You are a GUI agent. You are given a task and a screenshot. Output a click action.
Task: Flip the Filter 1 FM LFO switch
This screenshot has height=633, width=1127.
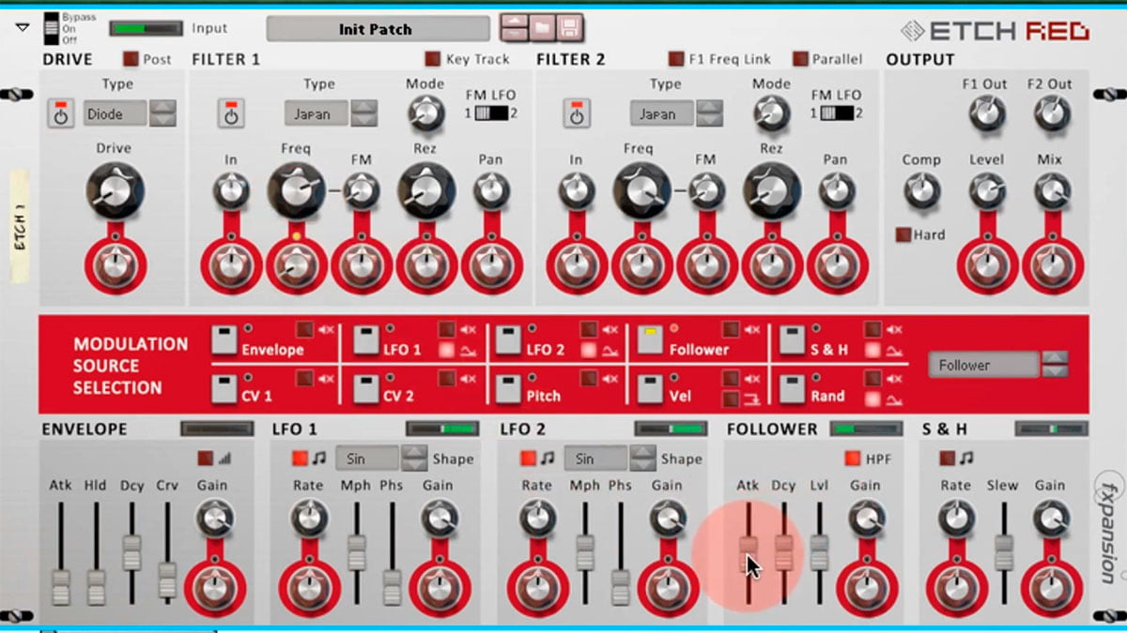(x=491, y=113)
